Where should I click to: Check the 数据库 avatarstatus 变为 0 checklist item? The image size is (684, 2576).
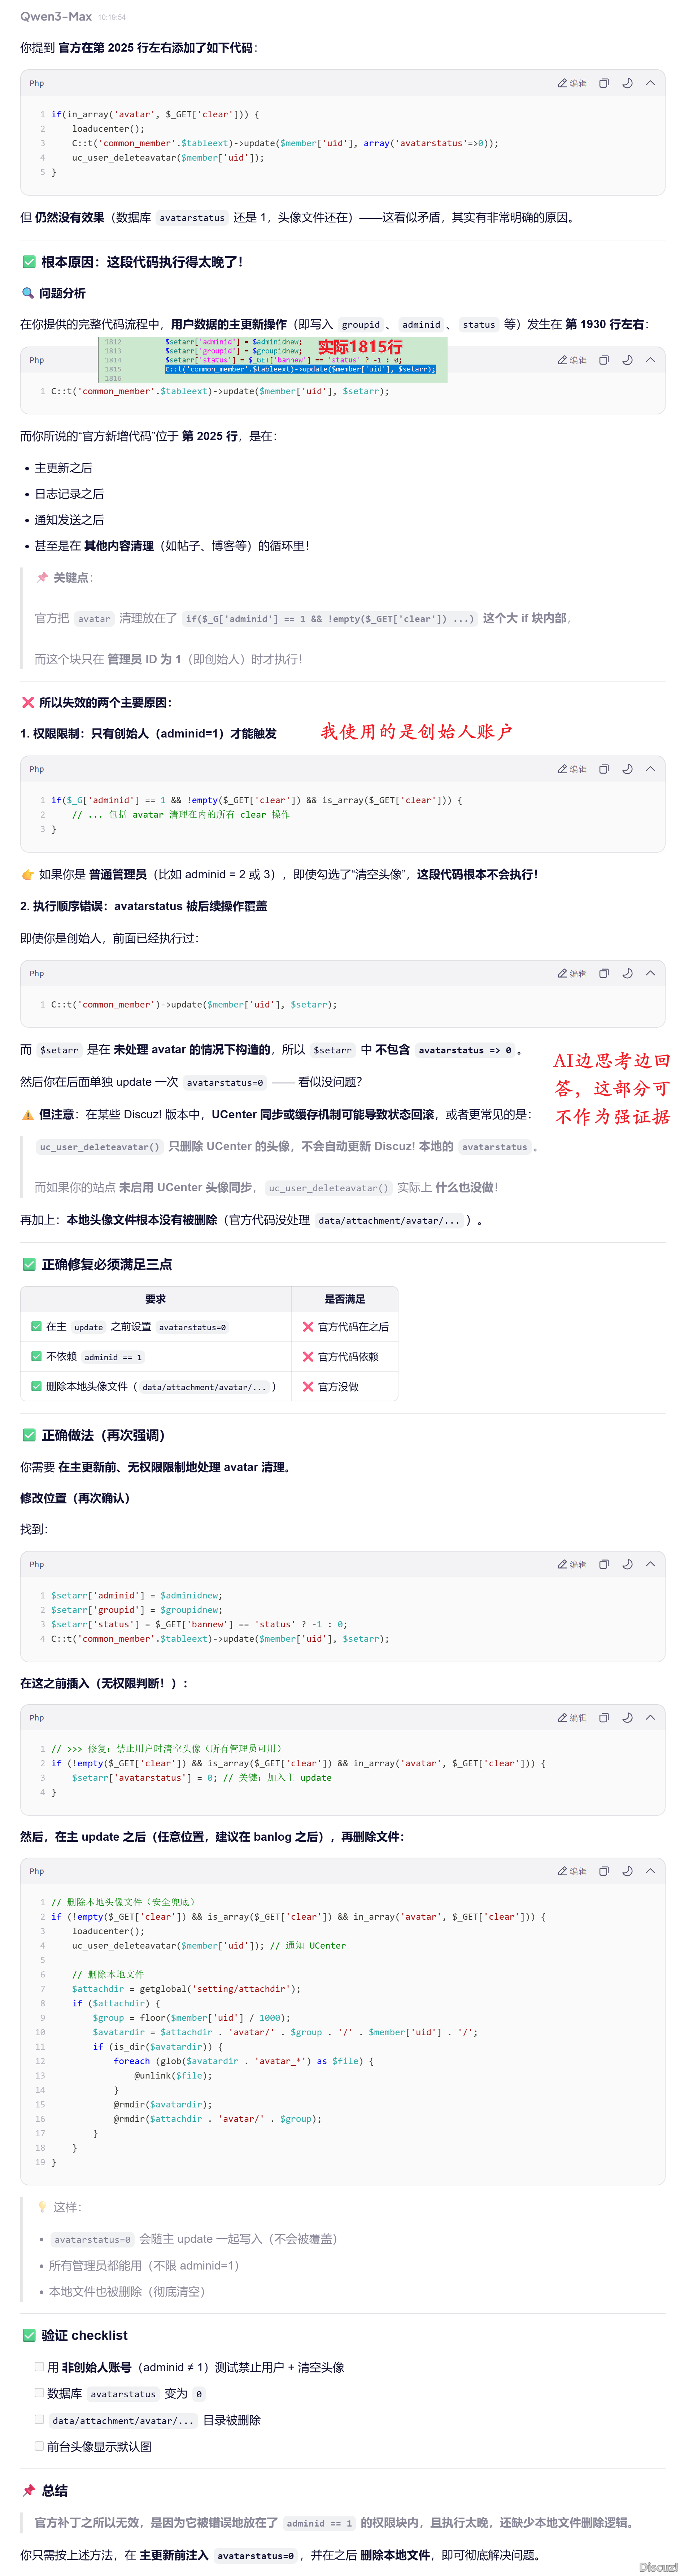point(39,2393)
